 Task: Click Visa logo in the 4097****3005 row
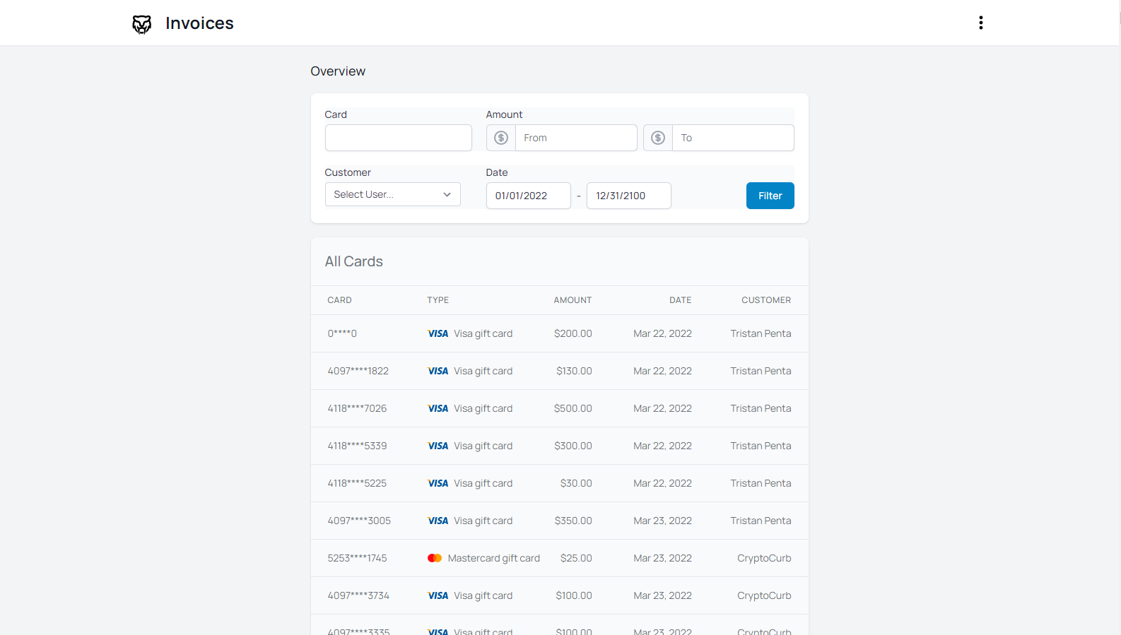tap(438, 521)
